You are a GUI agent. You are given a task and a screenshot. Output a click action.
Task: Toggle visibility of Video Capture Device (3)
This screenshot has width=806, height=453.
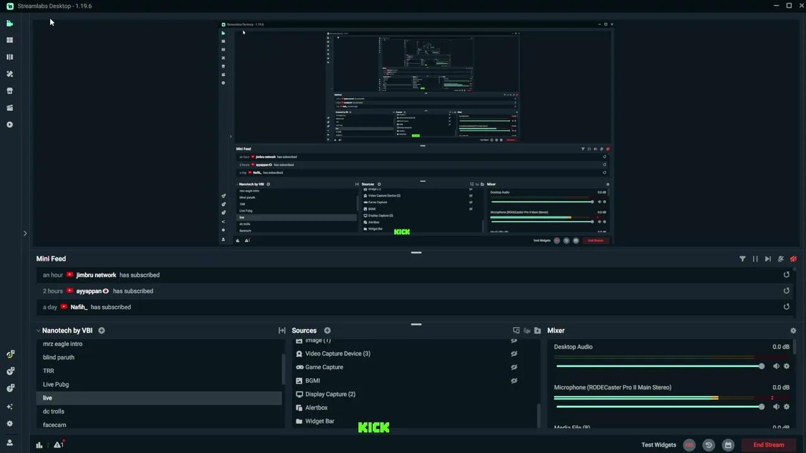514,354
